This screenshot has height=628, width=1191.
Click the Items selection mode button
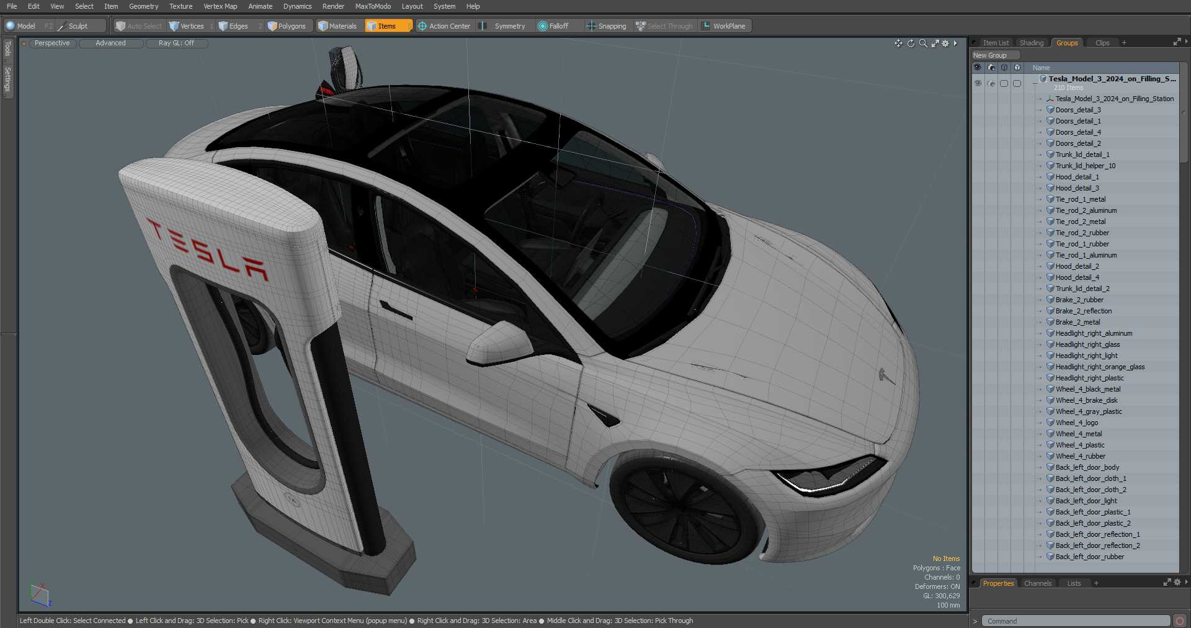388,26
